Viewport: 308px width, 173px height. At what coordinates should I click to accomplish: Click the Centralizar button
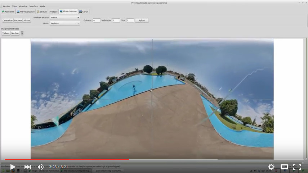8,21
